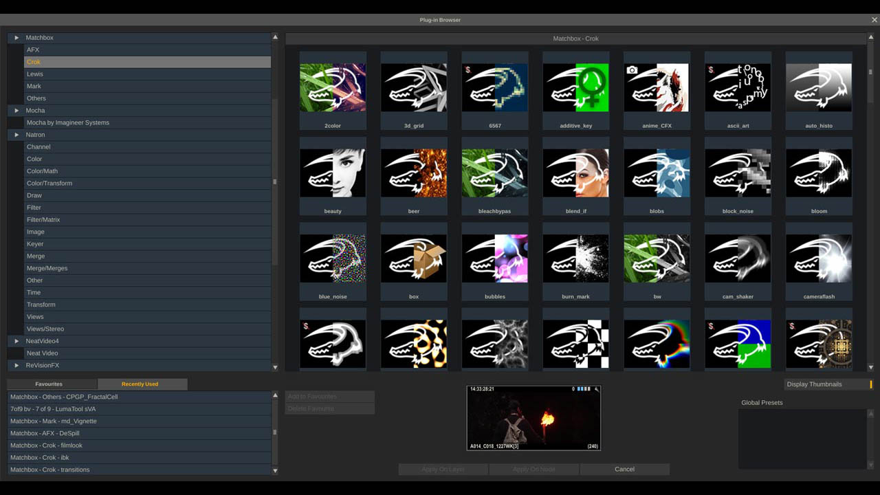880x495 pixels.
Task: Select the Keyer category in the list
Action: point(35,244)
